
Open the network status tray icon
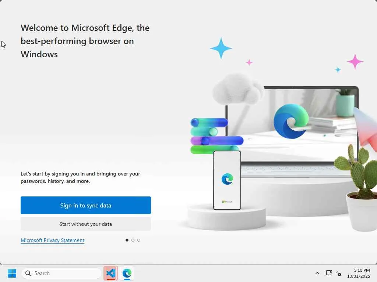329,273
